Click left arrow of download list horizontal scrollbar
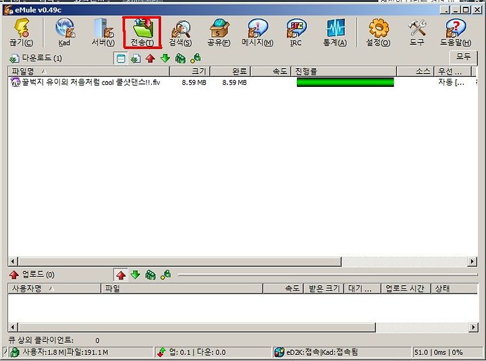 point(12,261)
